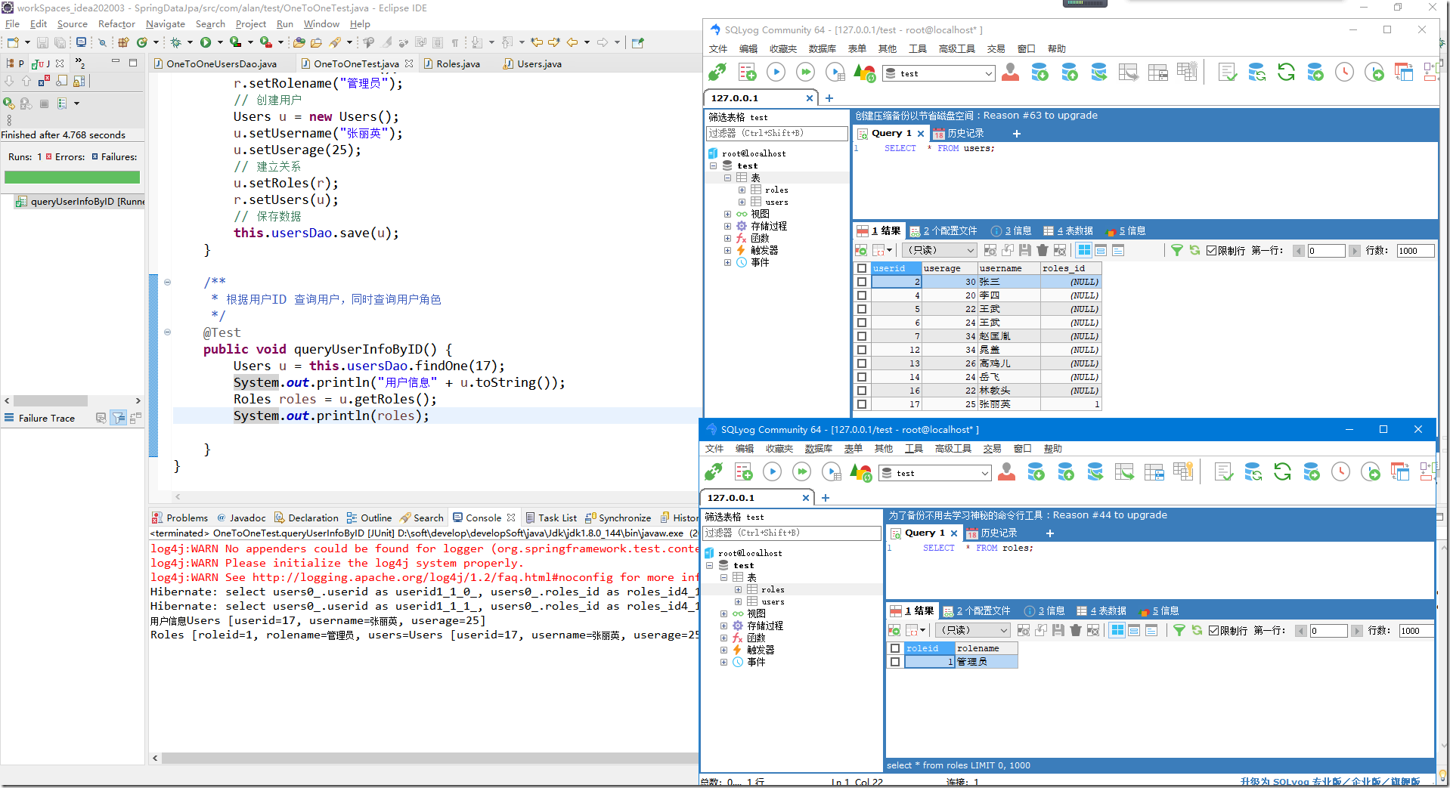Click execute all queries icon upper SQLyog

(x=805, y=73)
